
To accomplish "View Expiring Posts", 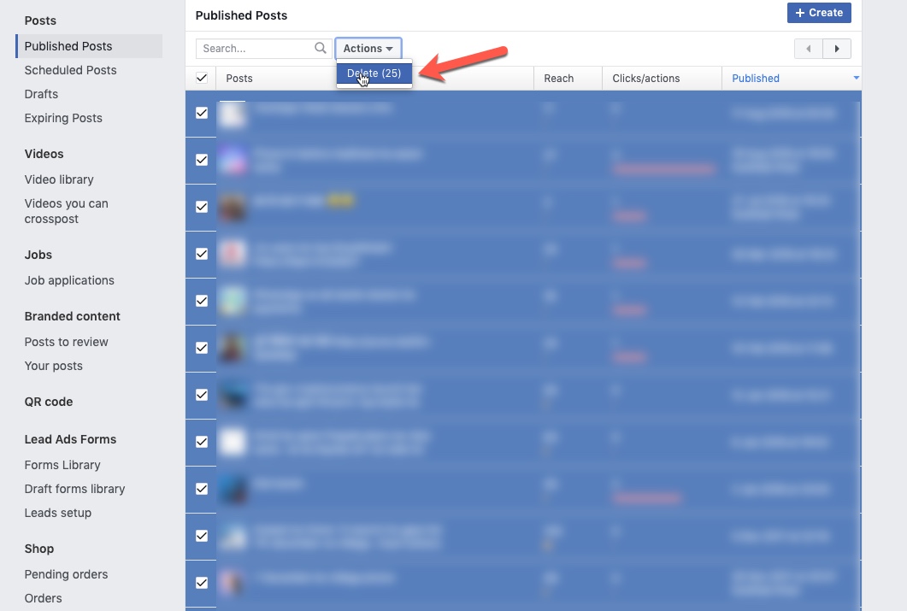I will pos(62,118).
